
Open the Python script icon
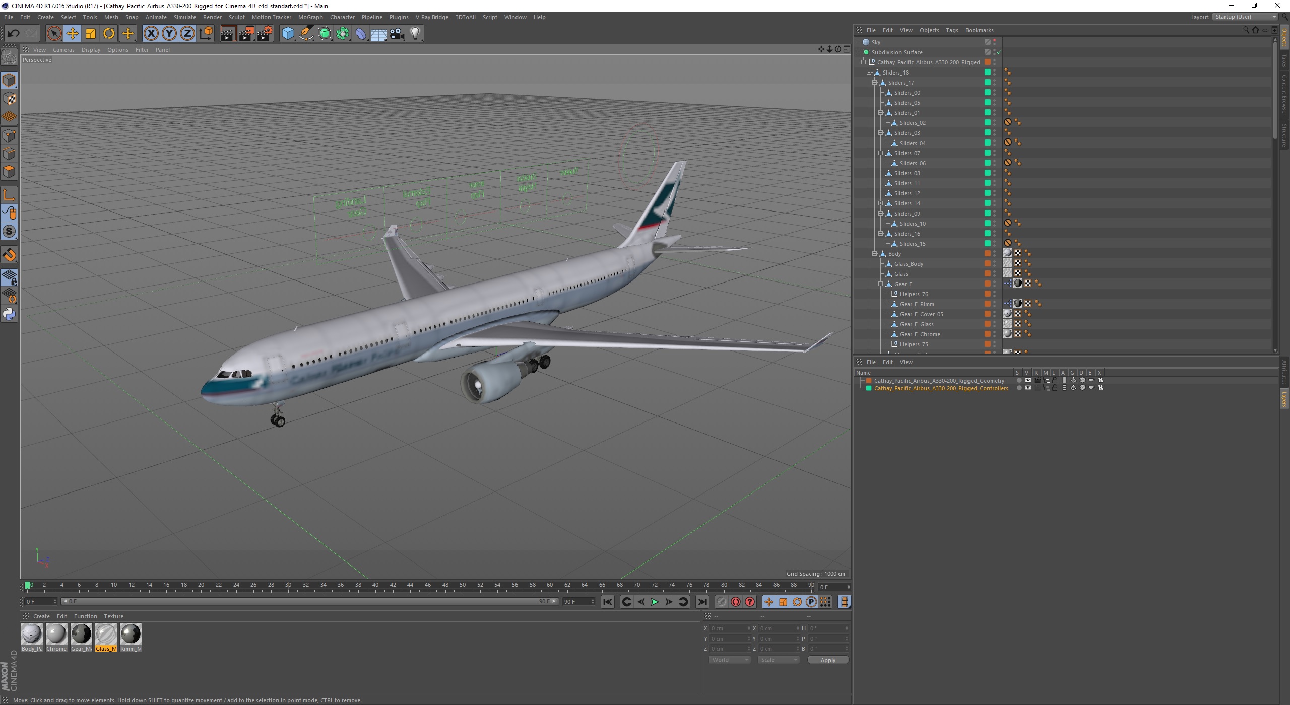tap(9, 314)
